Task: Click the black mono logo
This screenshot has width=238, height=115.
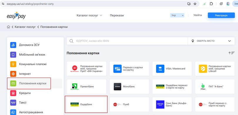Action: 118,87
